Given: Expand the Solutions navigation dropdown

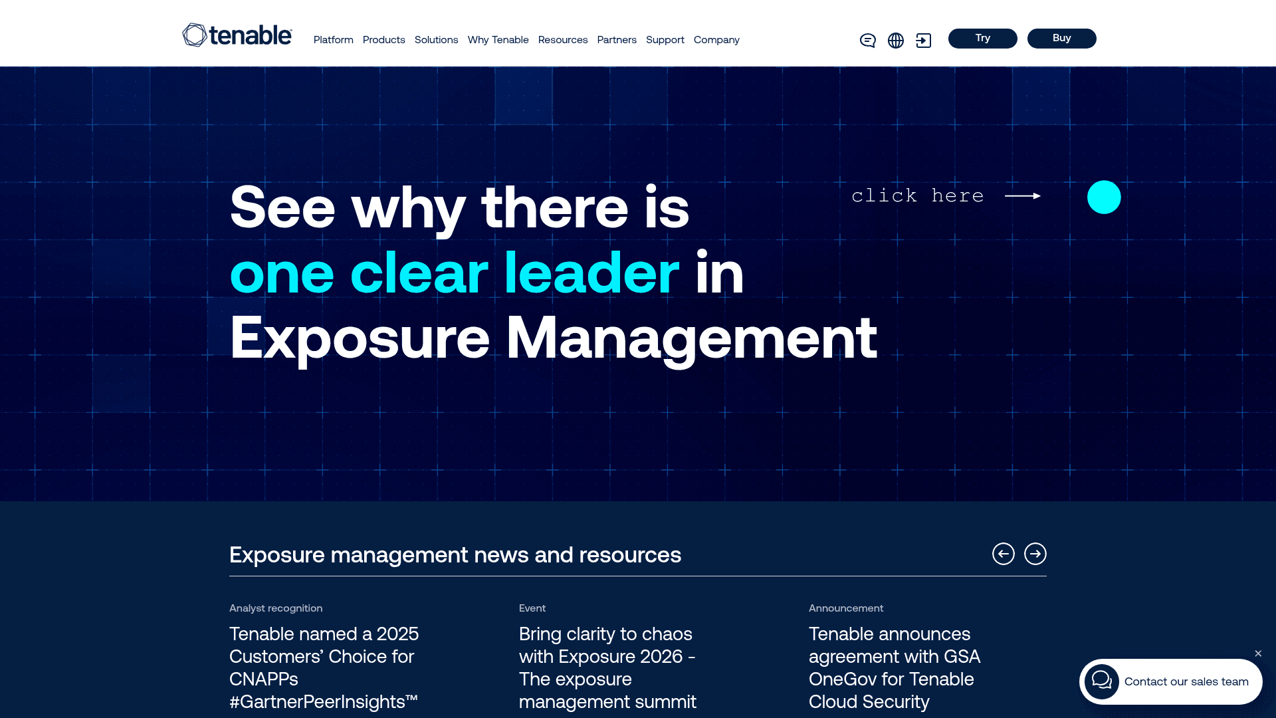Looking at the screenshot, I should (436, 40).
